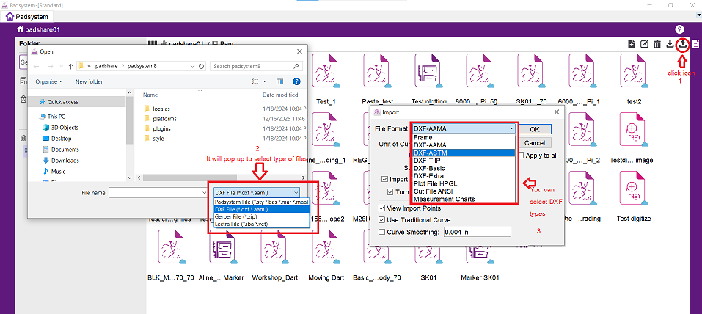Open recent locations dropdown in Open dialog
Image resolution: width=702 pixels, height=314 pixels.
point(60,66)
